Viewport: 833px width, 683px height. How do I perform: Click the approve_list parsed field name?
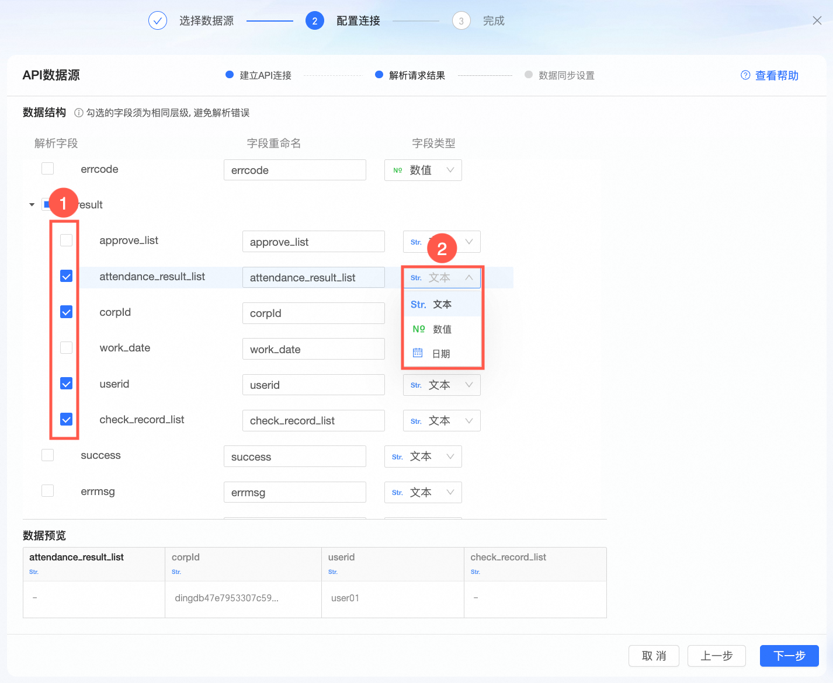(x=129, y=241)
